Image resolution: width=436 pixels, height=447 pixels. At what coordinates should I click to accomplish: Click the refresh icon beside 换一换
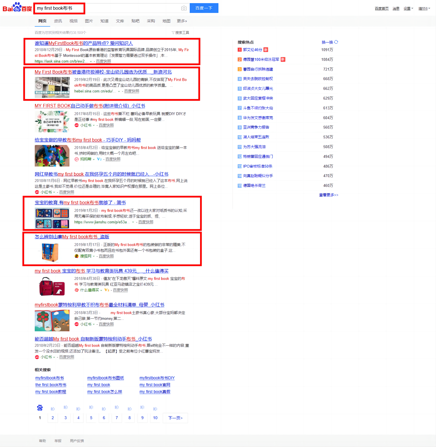tap(336, 42)
